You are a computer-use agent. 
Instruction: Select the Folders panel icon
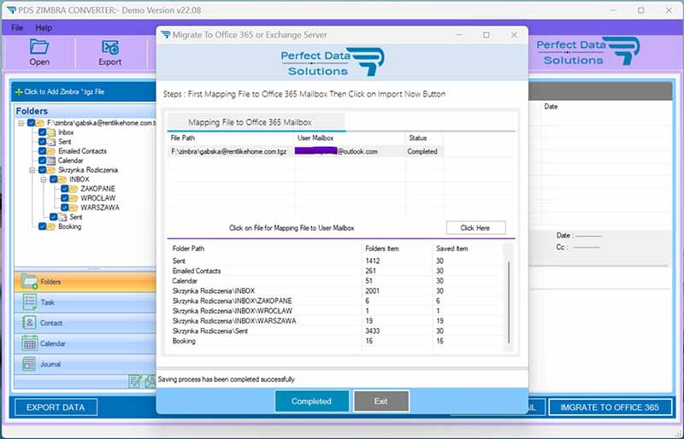pyautogui.click(x=30, y=282)
